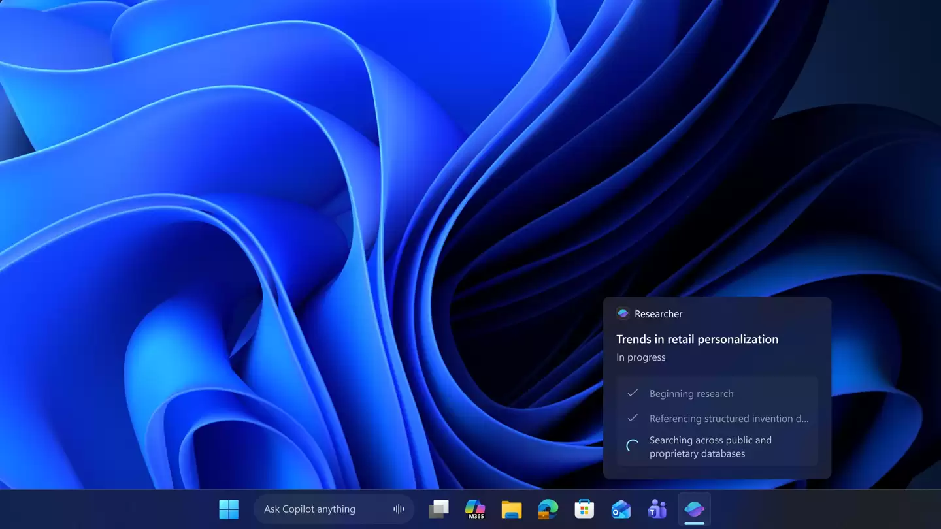Open File Explorer
941x529 pixels.
(x=511, y=509)
